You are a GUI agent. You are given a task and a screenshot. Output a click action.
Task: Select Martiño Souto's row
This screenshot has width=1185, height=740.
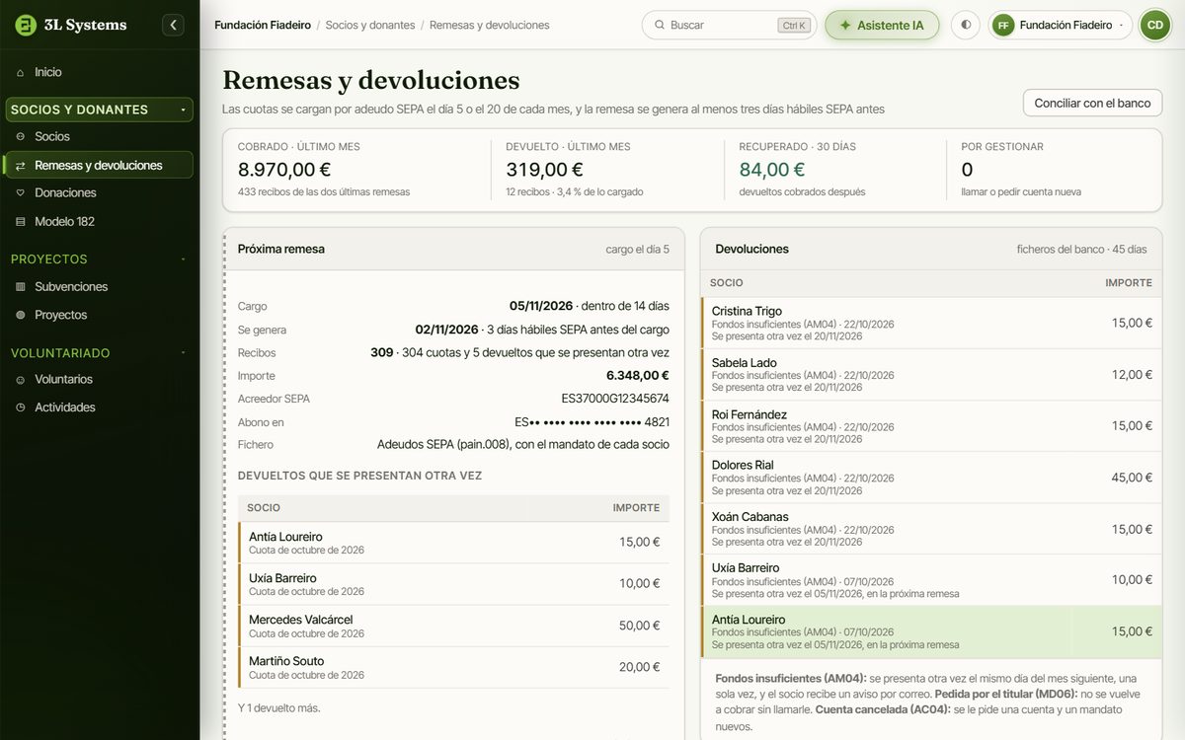click(453, 667)
